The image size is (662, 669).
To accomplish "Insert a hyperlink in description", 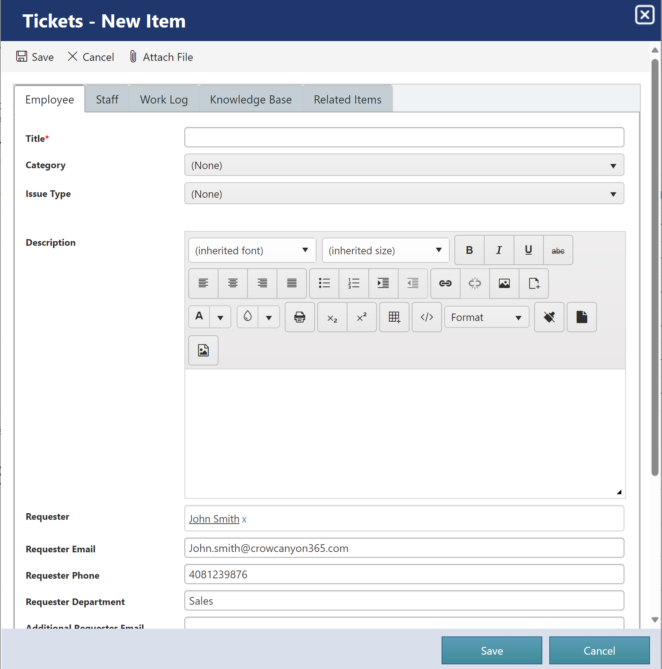I will [x=445, y=283].
